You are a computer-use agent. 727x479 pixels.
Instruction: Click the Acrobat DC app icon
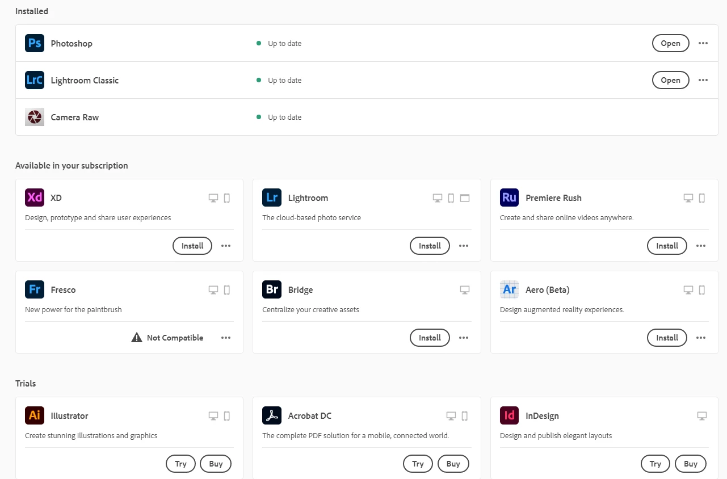tap(272, 415)
